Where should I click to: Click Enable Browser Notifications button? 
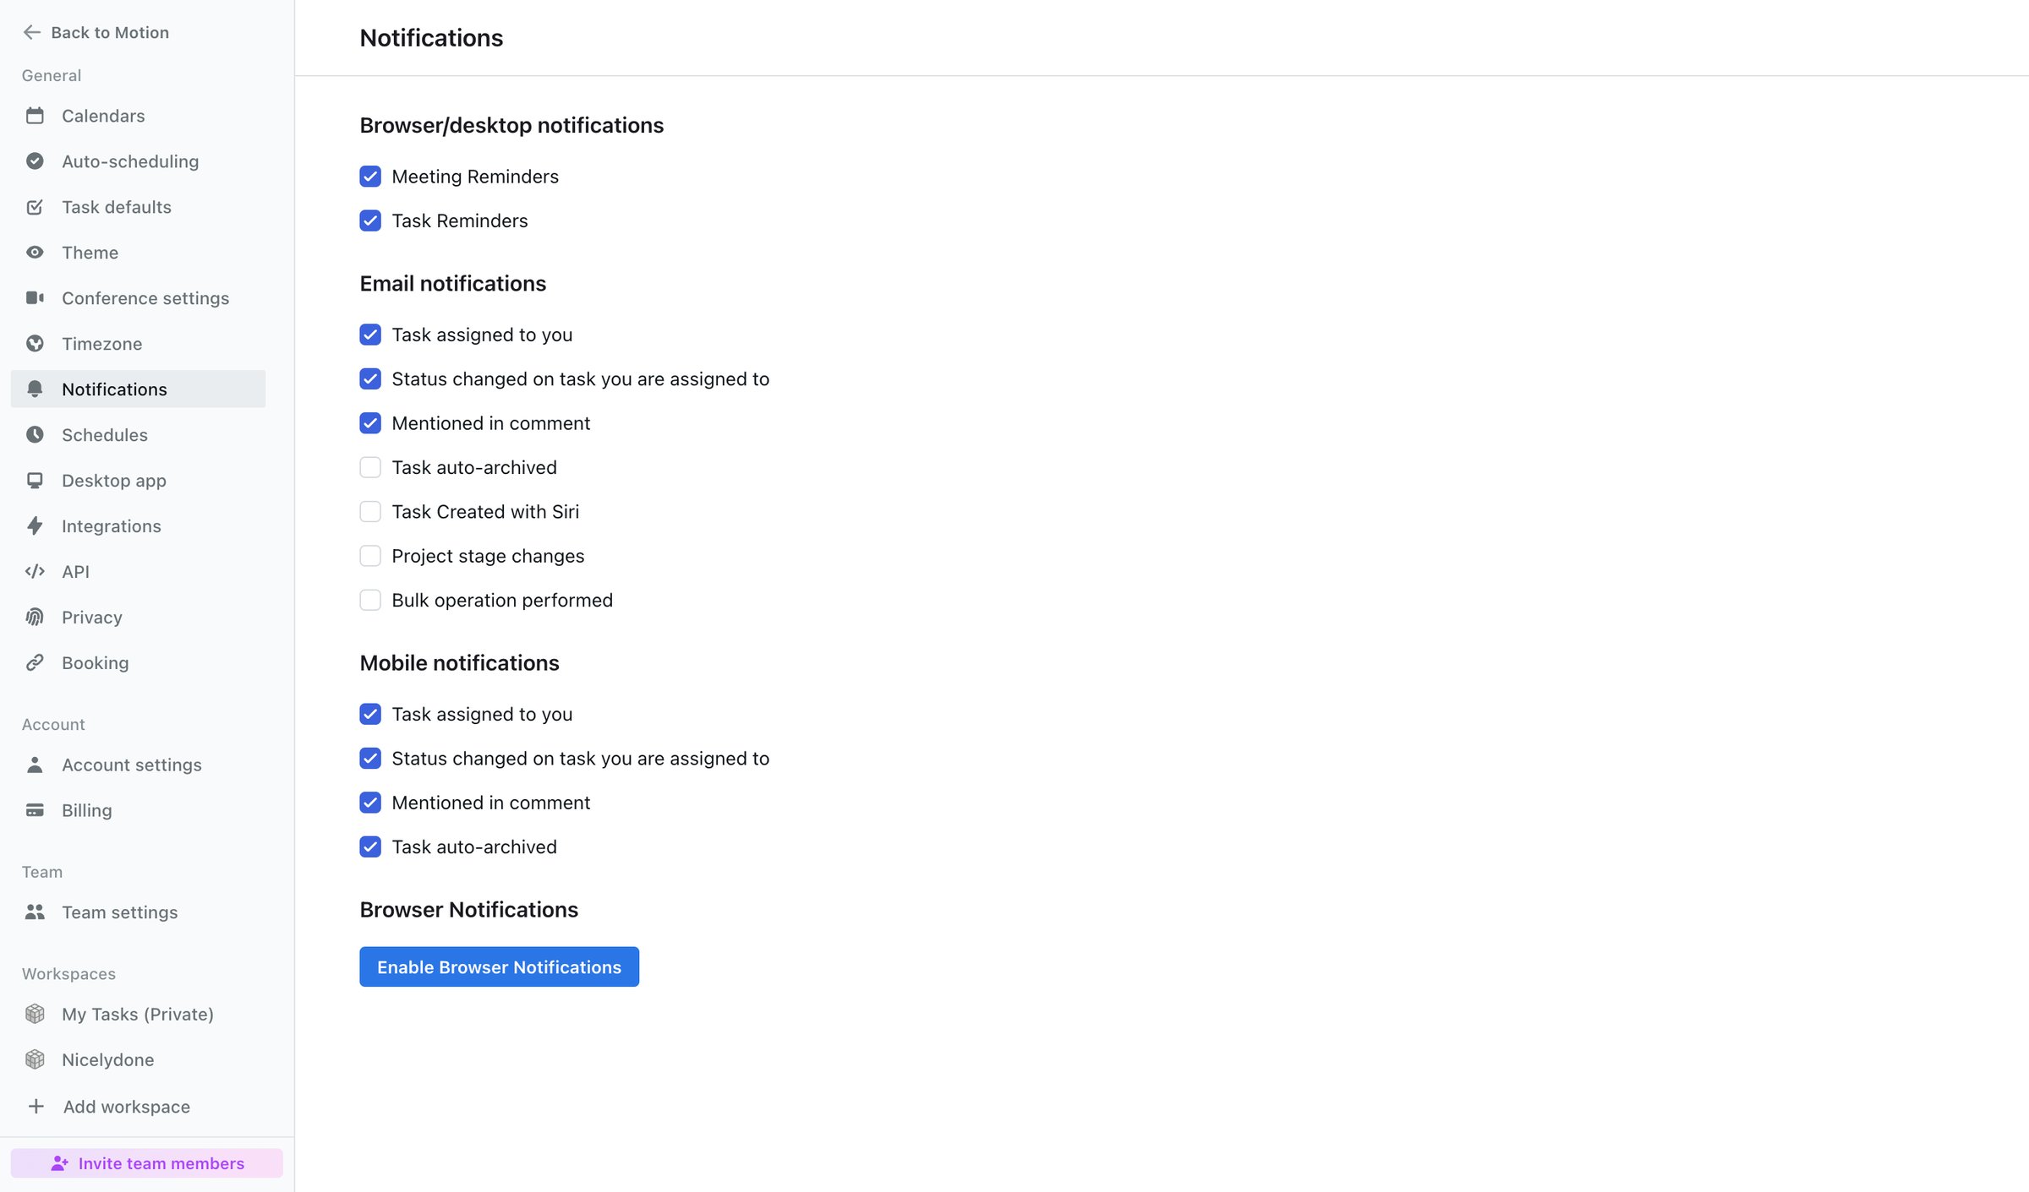click(499, 966)
